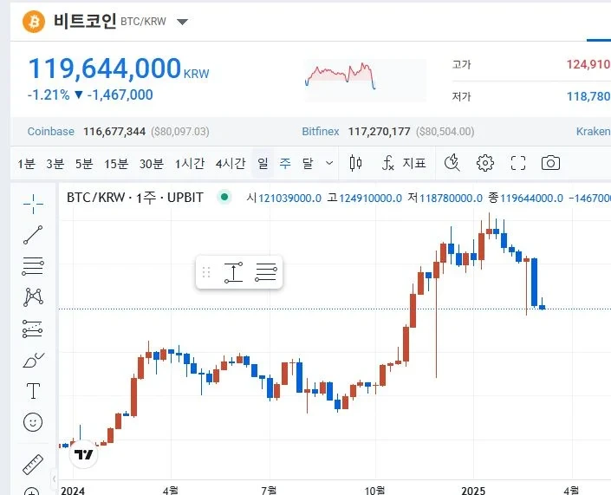
Task: Open chart settings gear
Action: pyautogui.click(x=485, y=163)
